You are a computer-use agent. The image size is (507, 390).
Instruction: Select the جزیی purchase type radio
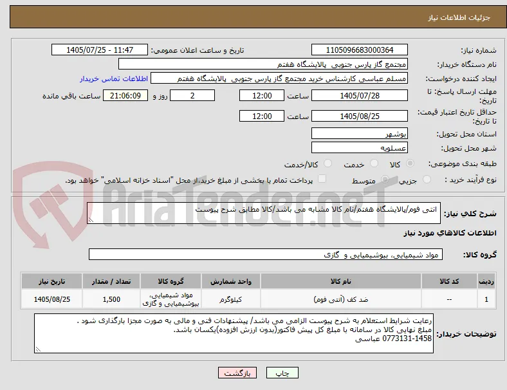(x=427, y=180)
